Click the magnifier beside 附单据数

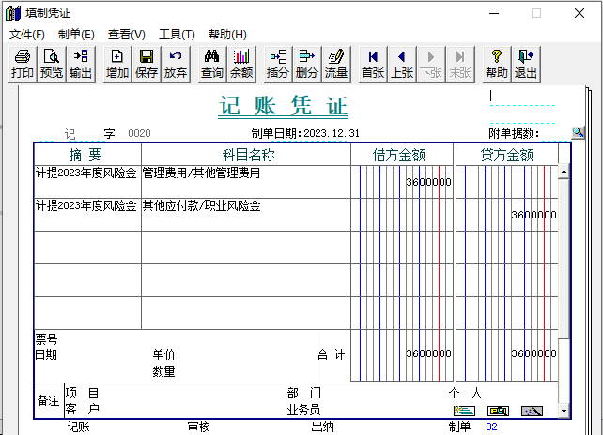(579, 133)
